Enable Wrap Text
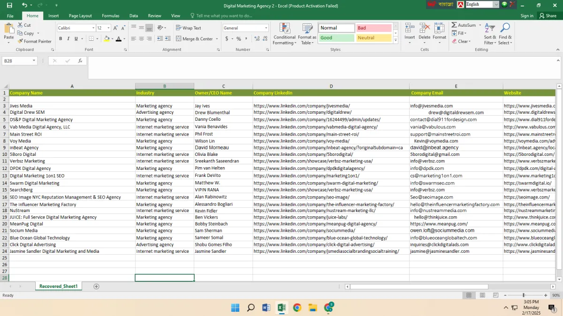 tap(189, 28)
